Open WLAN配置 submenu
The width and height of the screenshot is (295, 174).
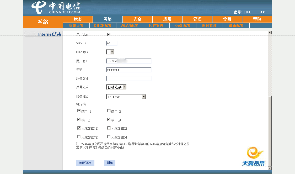point(130,25)
